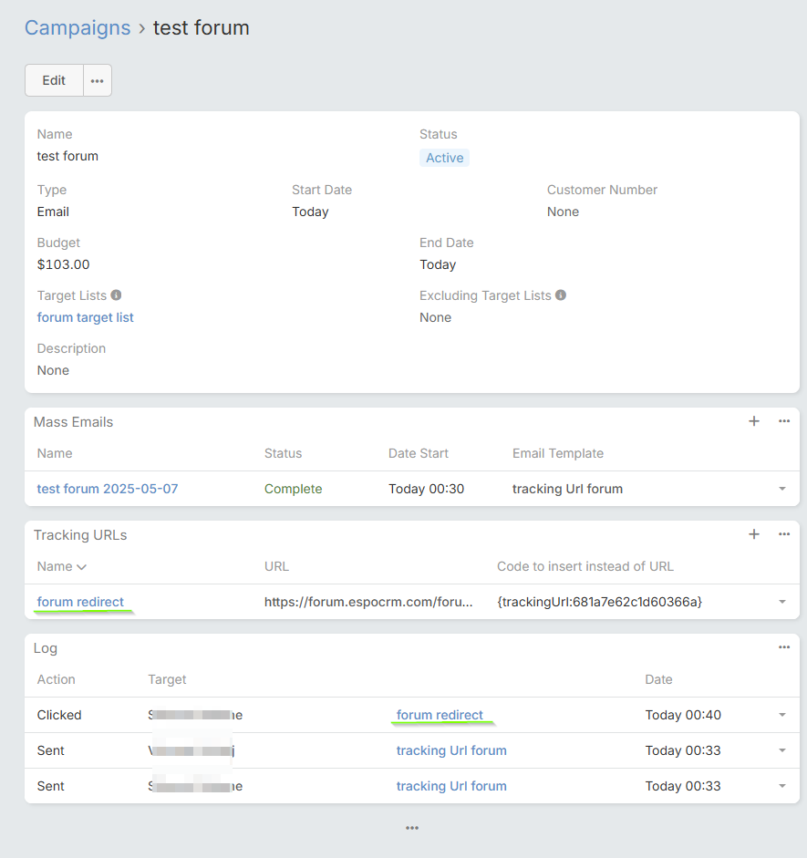Open the Tracking URLs panel three-dot menu
Viewport: 807px width, 858px height.
pyautogui.click(x=784, y=534)
